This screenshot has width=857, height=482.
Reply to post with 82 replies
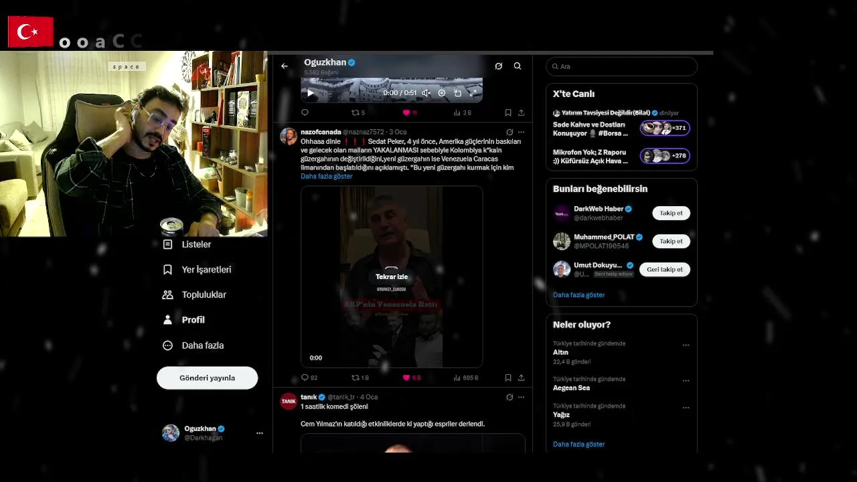309,378
